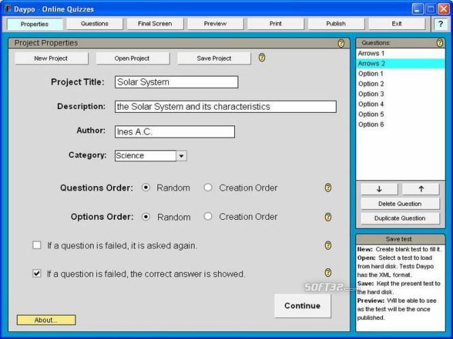Select Arrows 1 in the questions list
453x339 pixels.
click(x=401, y=53)
